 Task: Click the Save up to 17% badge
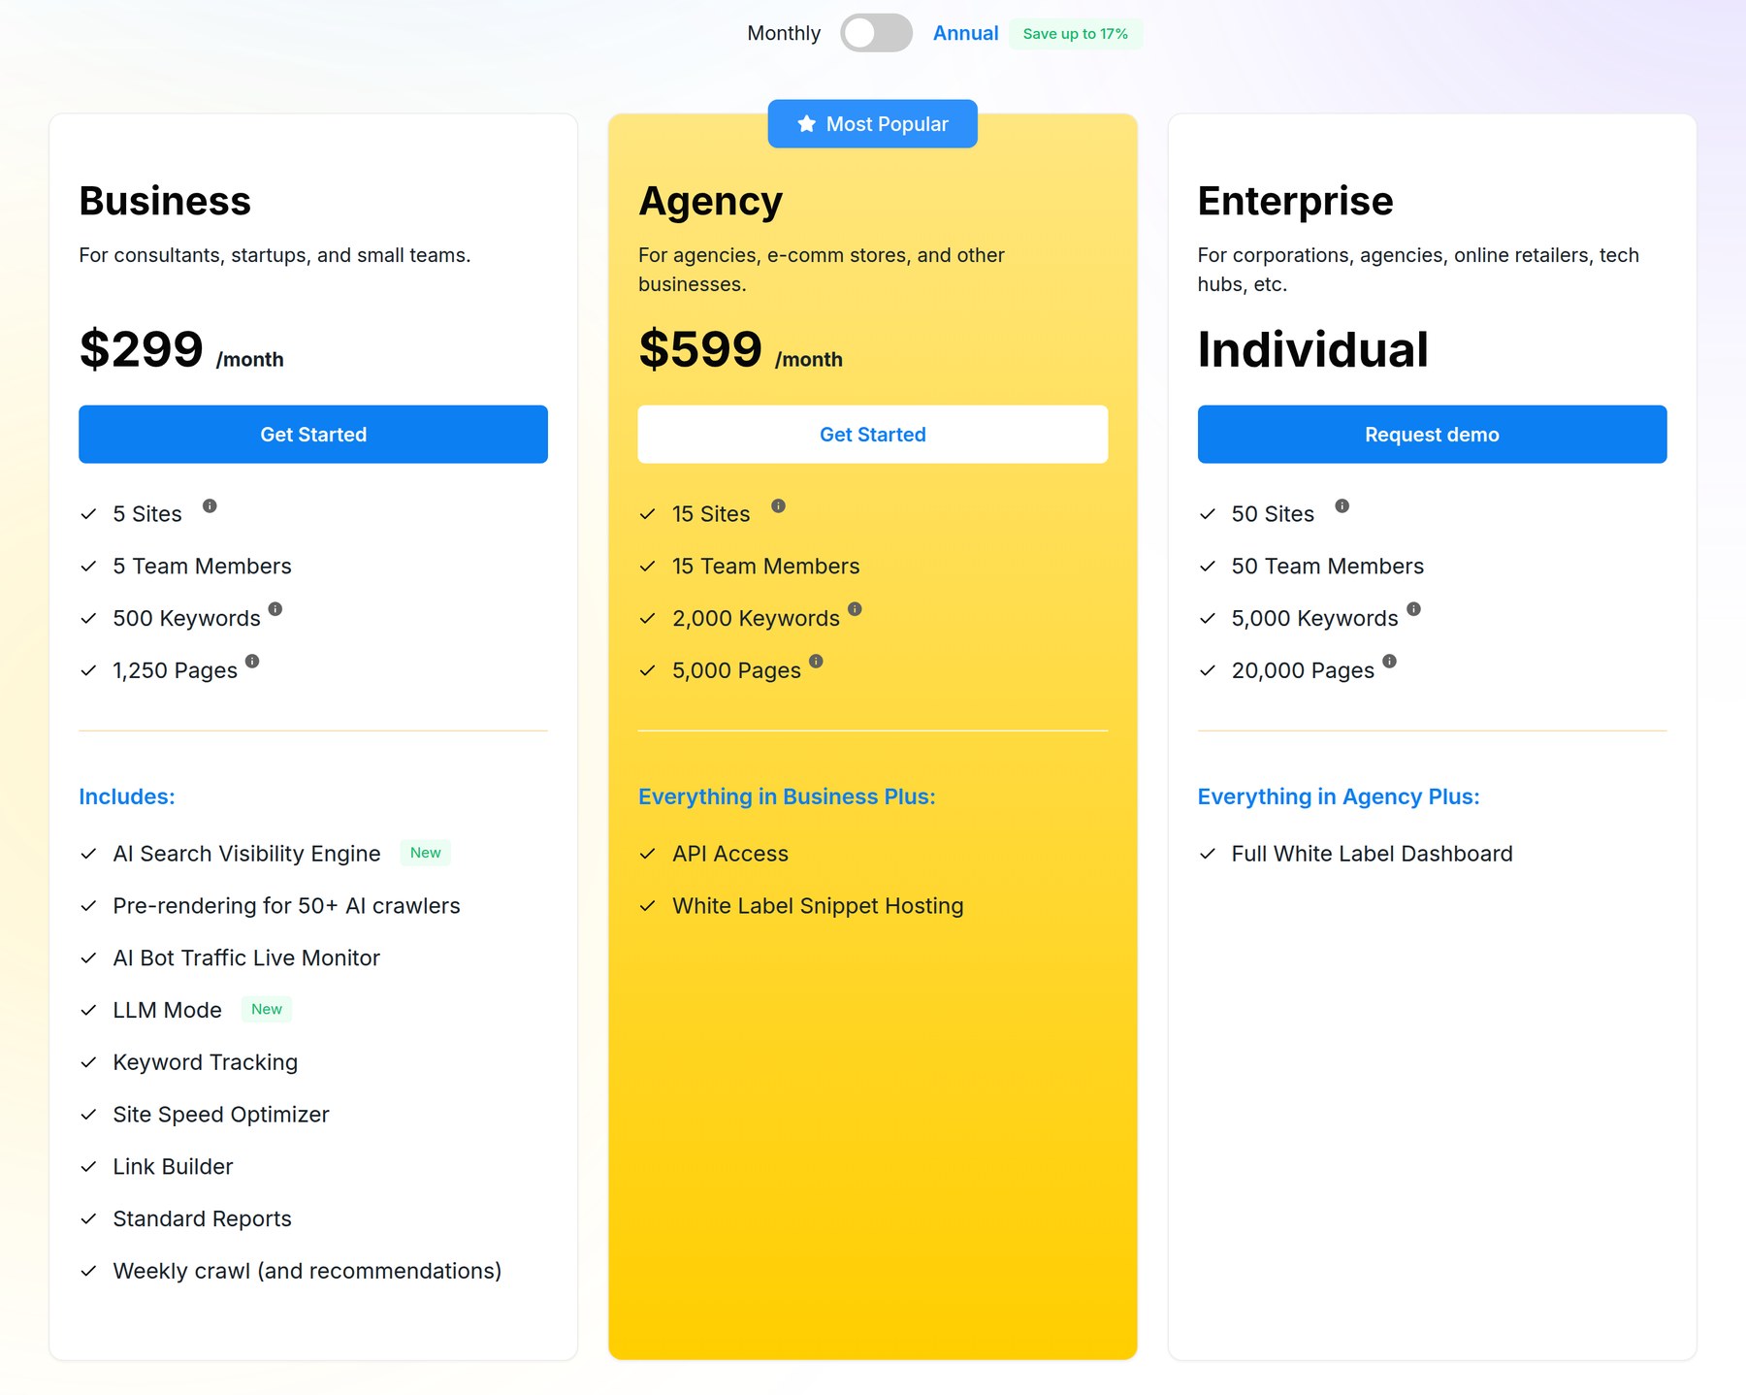[1076, 34]
